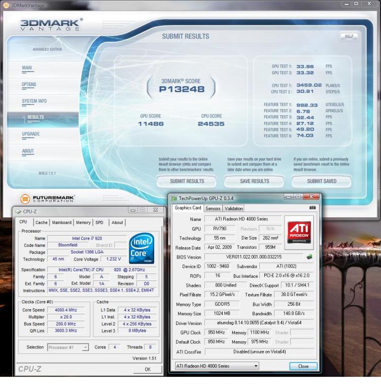Switch to the About tab in CPU-Z
The width and height of the screenshot is (381, 390).
pos(117,222)
